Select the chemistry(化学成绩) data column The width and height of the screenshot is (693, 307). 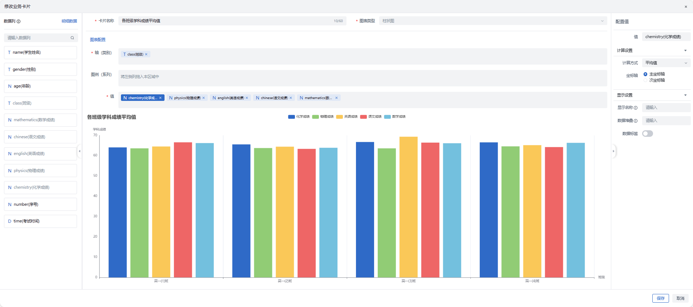tap(40, 187)
